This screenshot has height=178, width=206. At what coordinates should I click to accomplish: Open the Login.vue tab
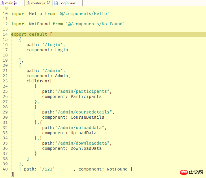[67, 3]
